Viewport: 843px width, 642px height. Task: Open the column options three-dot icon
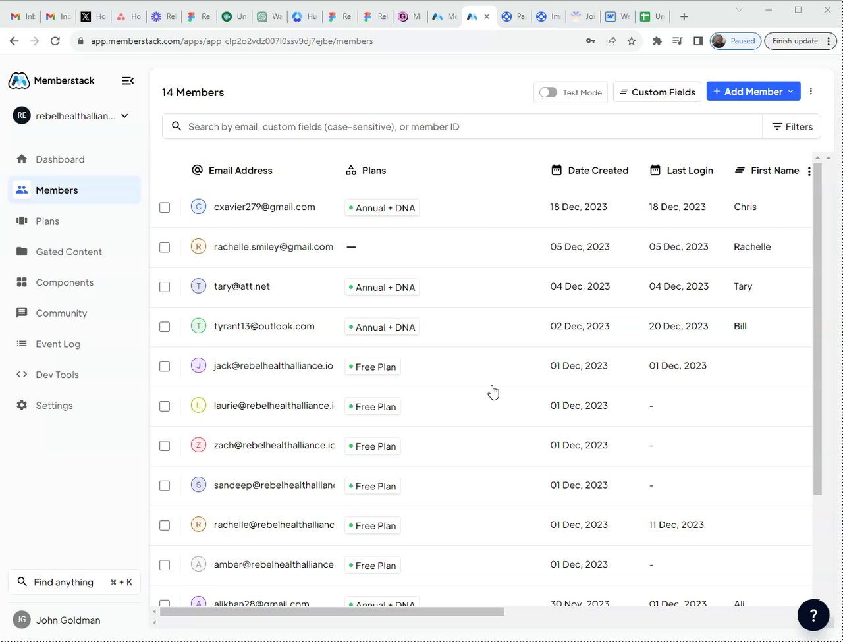[x=809, y=171]
